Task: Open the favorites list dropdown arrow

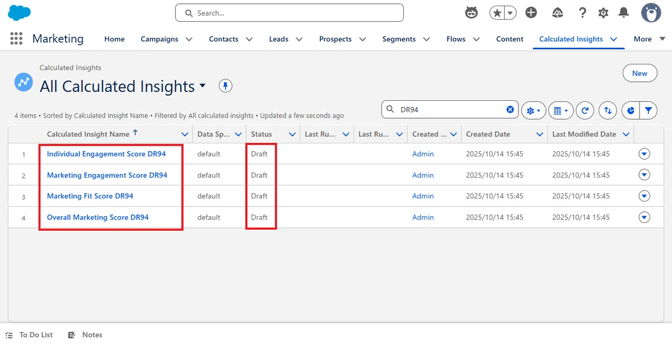Action: click(510, 13)
